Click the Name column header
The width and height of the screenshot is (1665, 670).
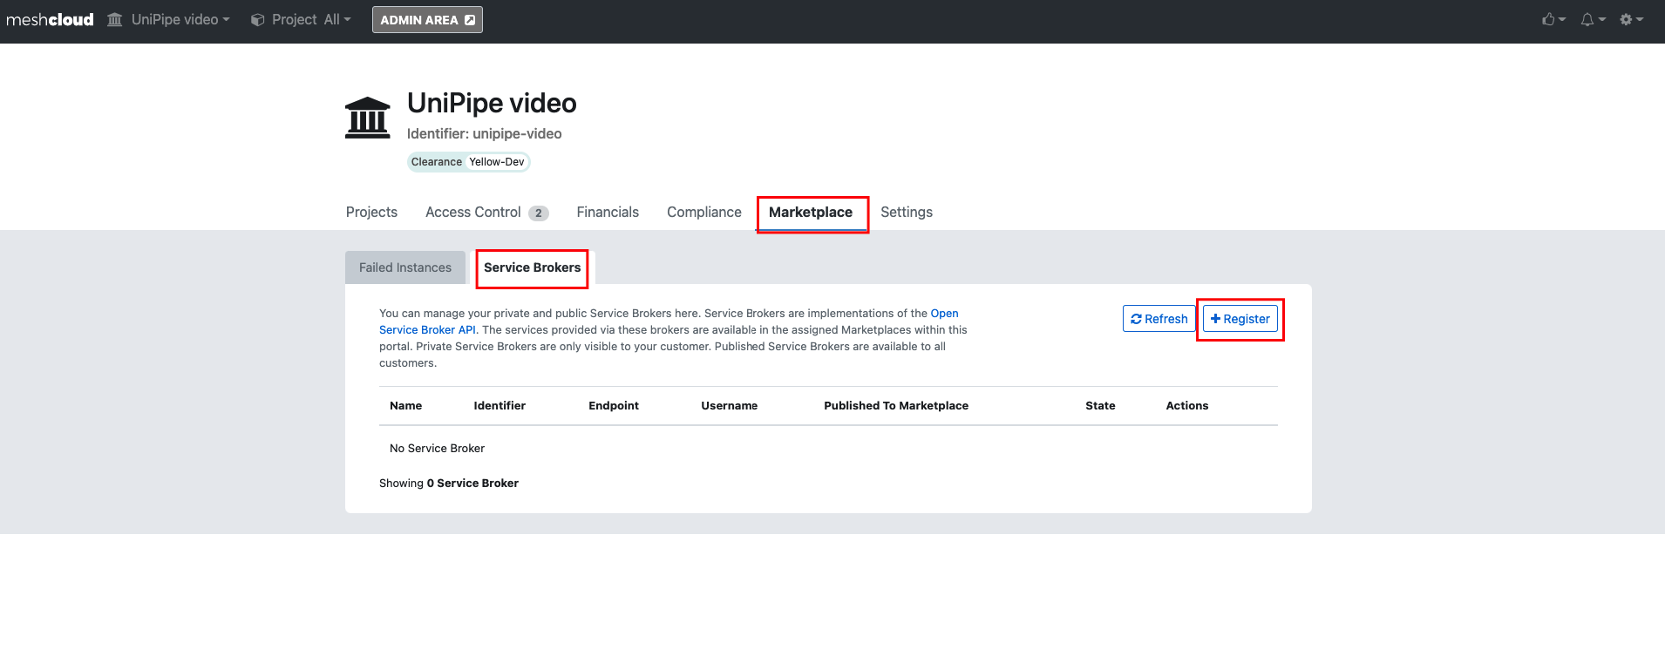point(405,406)
